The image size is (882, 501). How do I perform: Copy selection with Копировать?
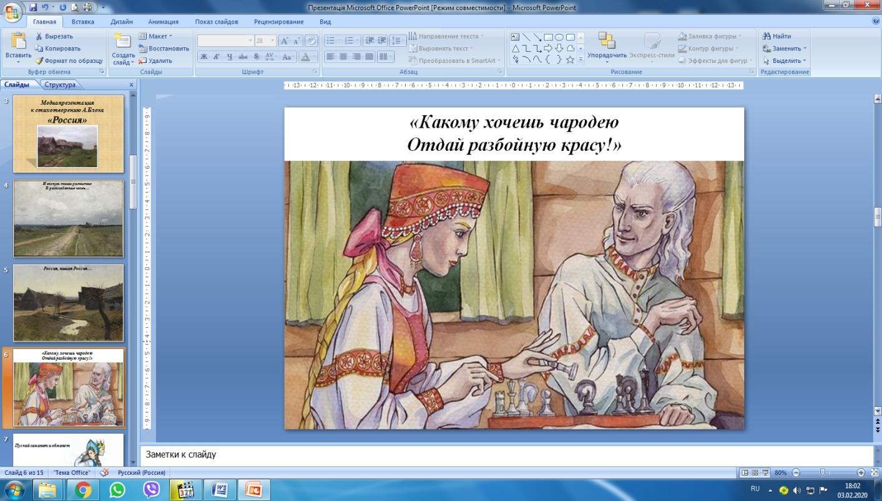(57, 49)
